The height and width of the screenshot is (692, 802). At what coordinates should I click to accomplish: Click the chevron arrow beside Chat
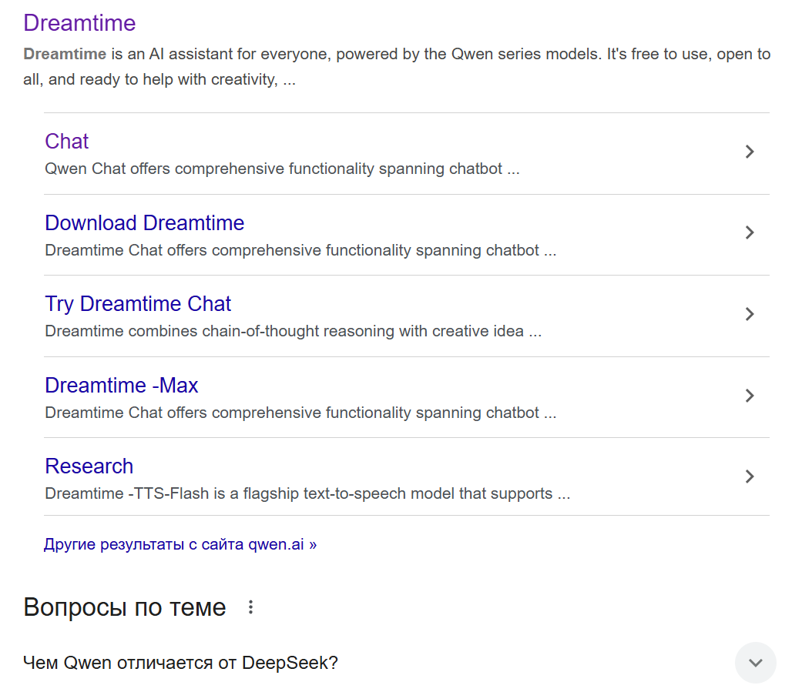tap(750, 152)
